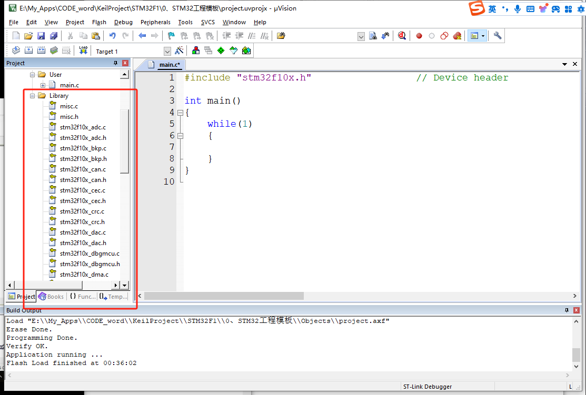The height and width of the screenshot is (395, 586).
Task: Open Find in Files
Action: 281,36
